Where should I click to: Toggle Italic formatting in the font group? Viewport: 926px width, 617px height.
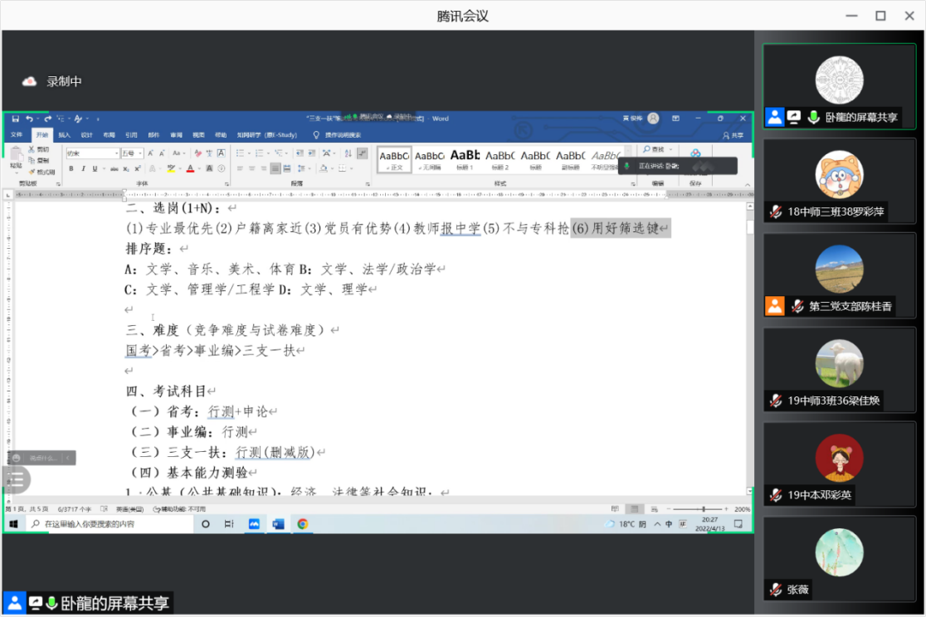pyautogui.click(x=82, y=168)
